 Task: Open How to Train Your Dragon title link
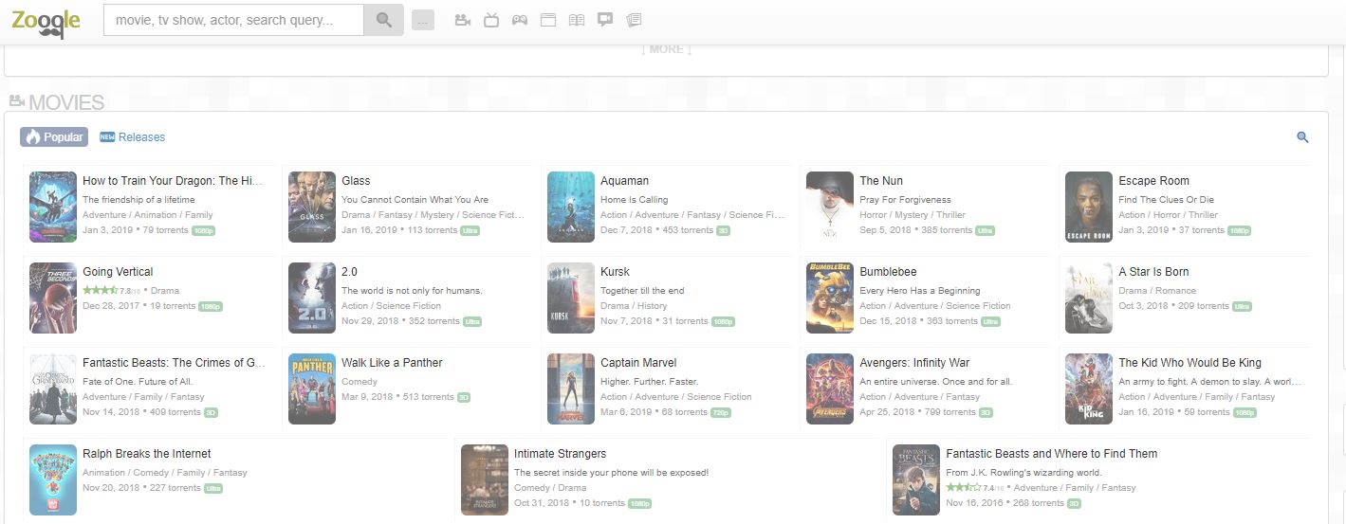pyautogui.click(x=173, y=181)
